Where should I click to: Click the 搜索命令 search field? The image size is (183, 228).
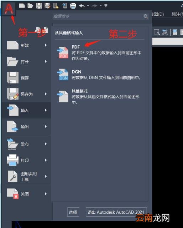tap(101, 16)
